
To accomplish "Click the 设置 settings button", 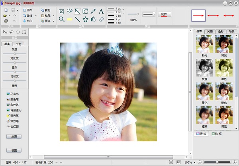I will 14,150.
